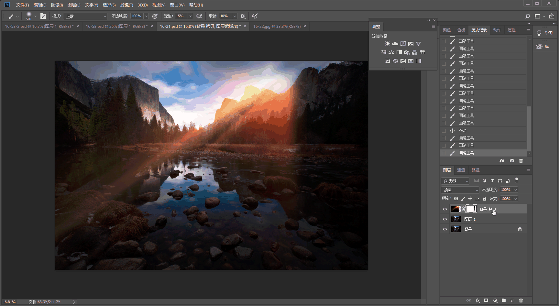The width and height of the screenshot is (559, 306).
Task: Hide the 背景 拷贝 layer
Action: coord(445,209)
